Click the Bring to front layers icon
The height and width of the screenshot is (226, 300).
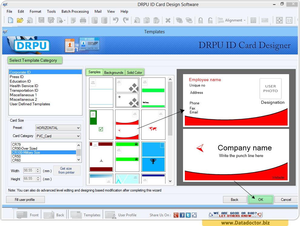pos(179,20)
